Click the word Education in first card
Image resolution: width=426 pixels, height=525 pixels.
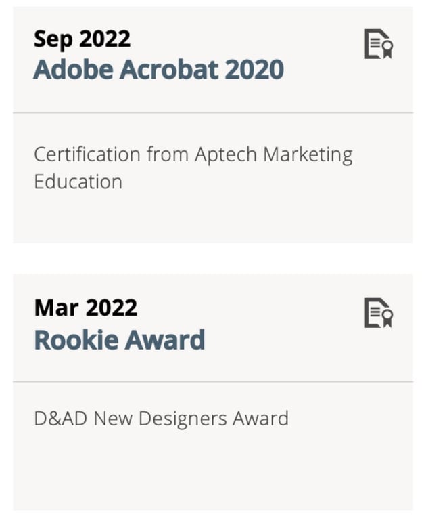(78, 182)
